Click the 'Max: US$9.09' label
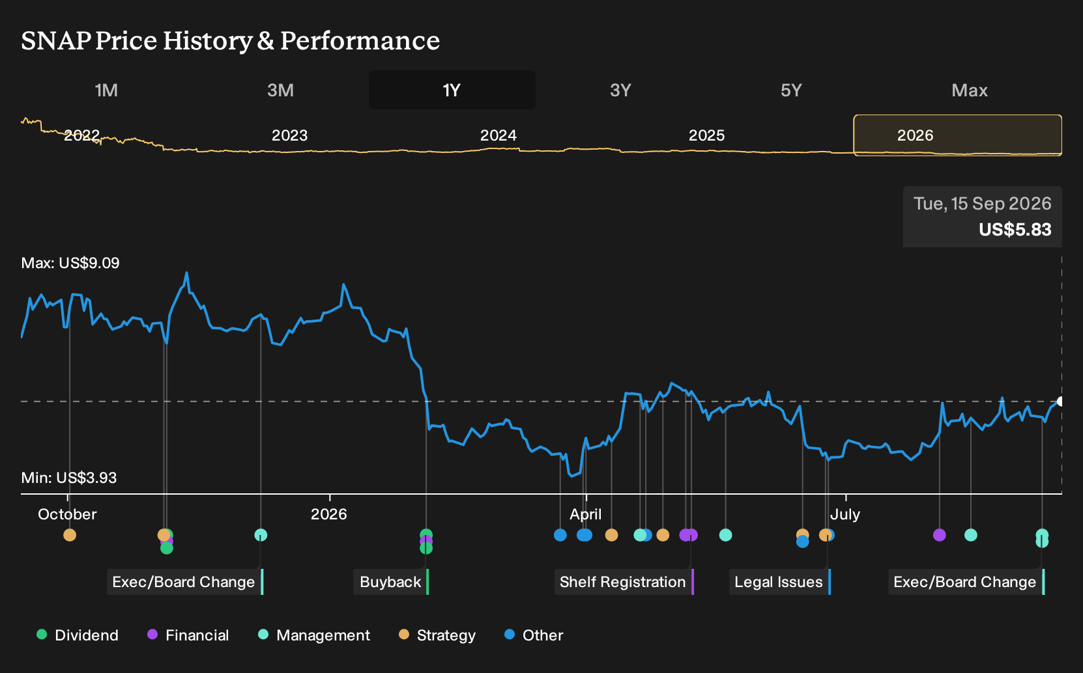This screenshot has width=1083, height=673. pos(70,263)
